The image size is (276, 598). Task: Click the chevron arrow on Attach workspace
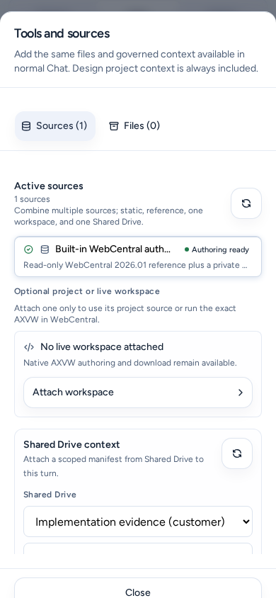[x=240, y=393]
